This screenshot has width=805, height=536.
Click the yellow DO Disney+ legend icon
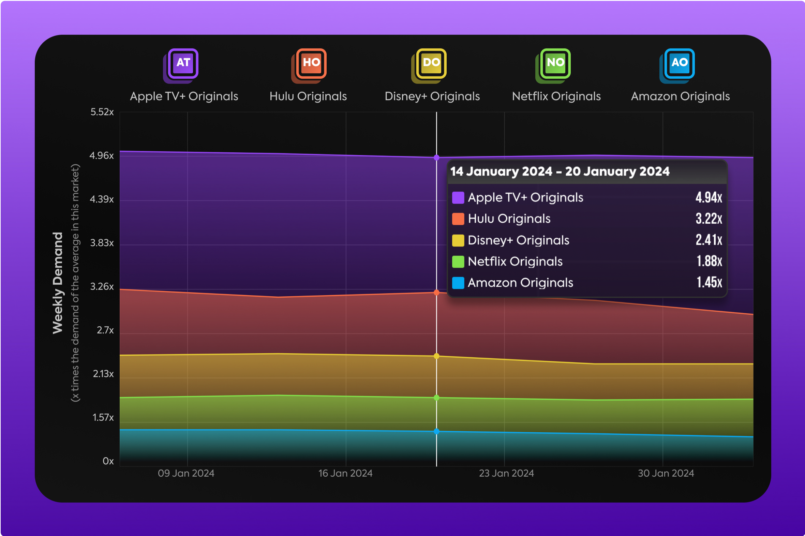pyautogui.click(x=429, y=66)
